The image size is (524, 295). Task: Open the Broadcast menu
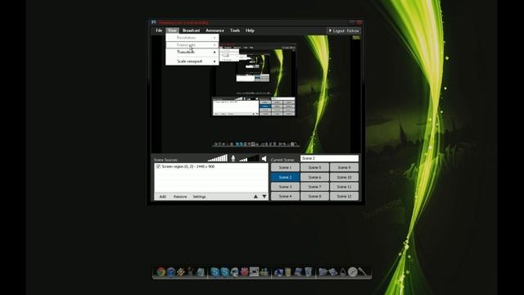click(191, 30)
